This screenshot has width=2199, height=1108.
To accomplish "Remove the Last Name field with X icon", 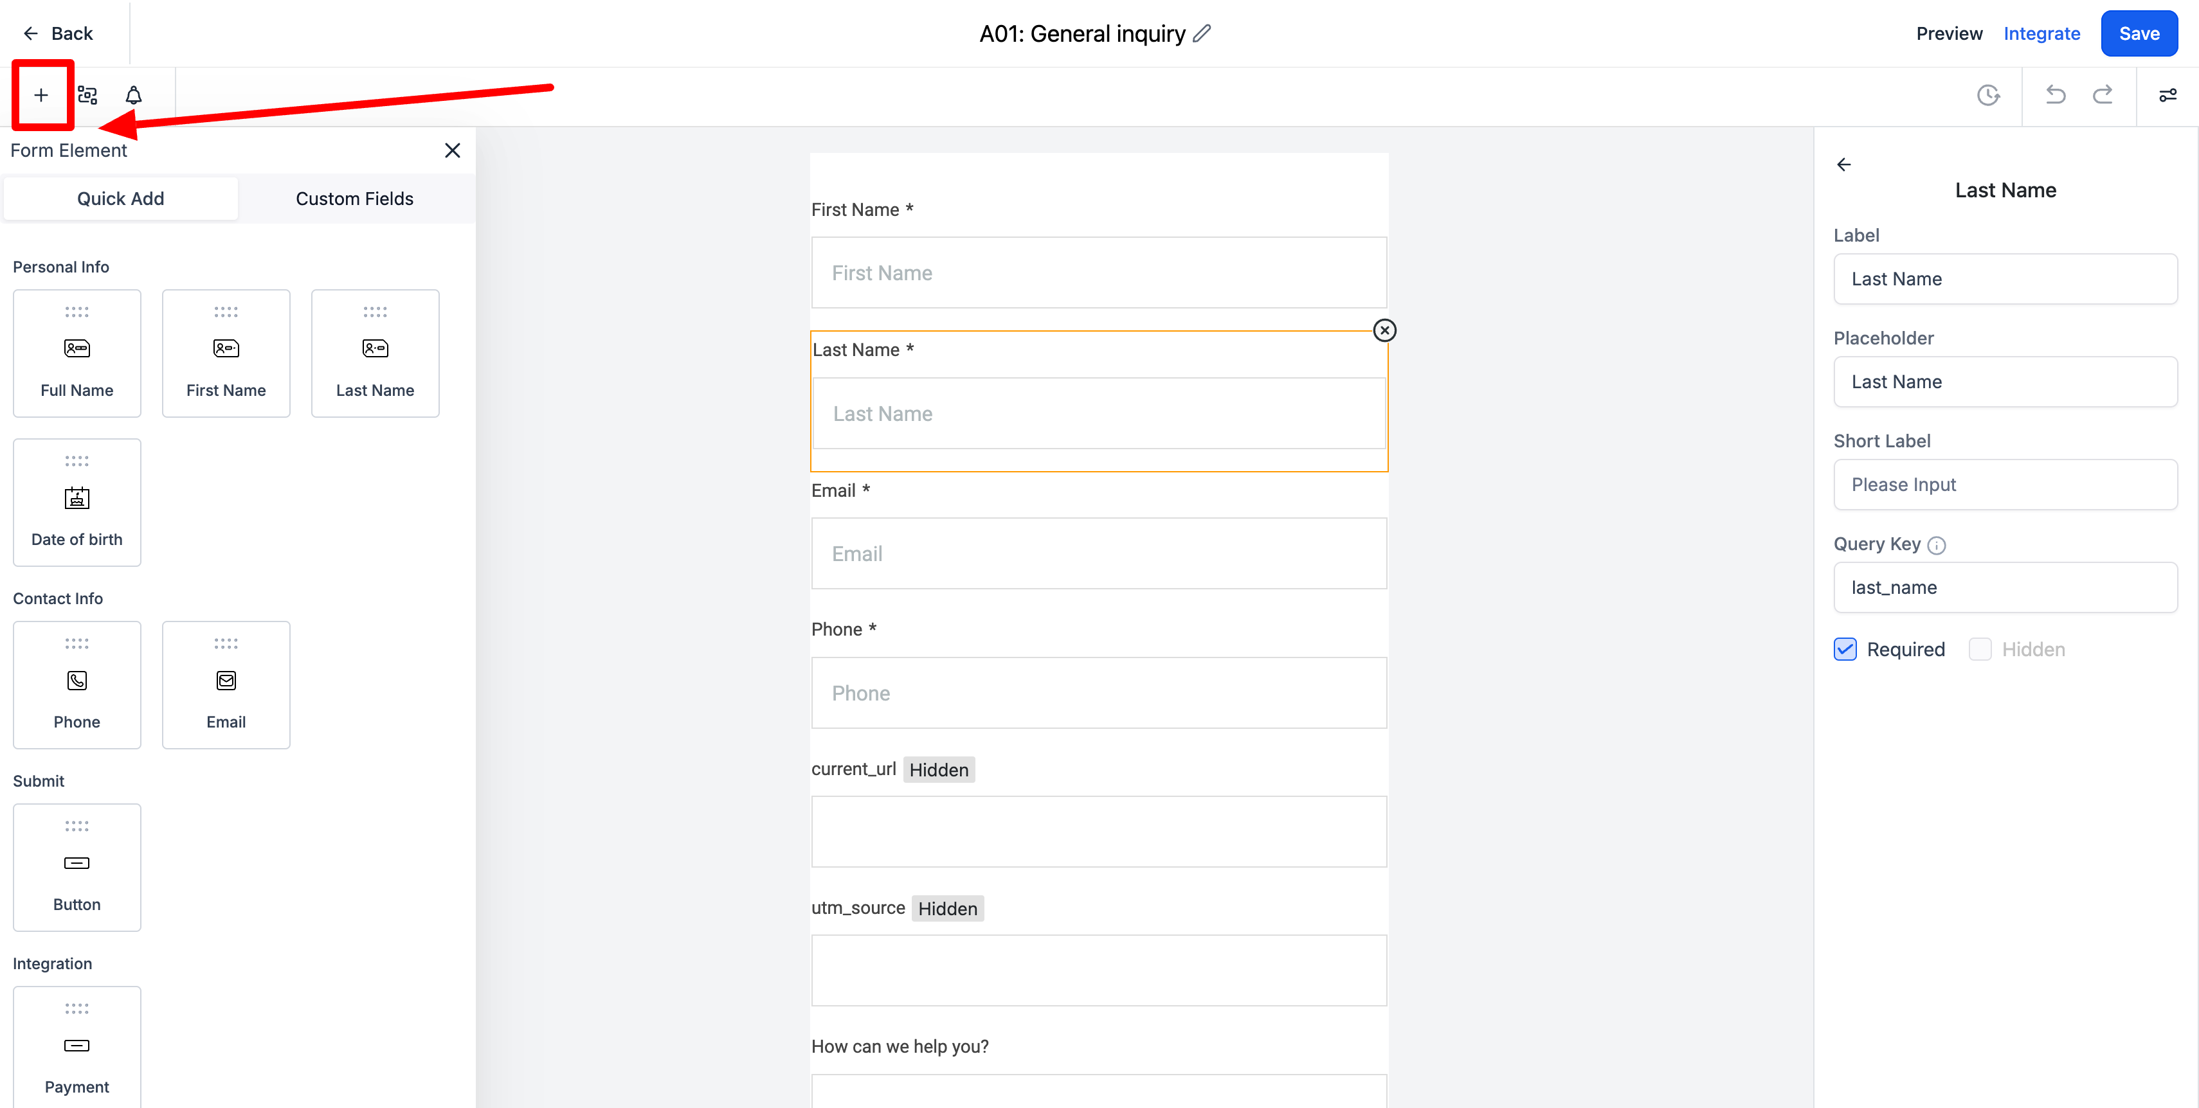I will pyautogui.click(x=1384, y=330).
